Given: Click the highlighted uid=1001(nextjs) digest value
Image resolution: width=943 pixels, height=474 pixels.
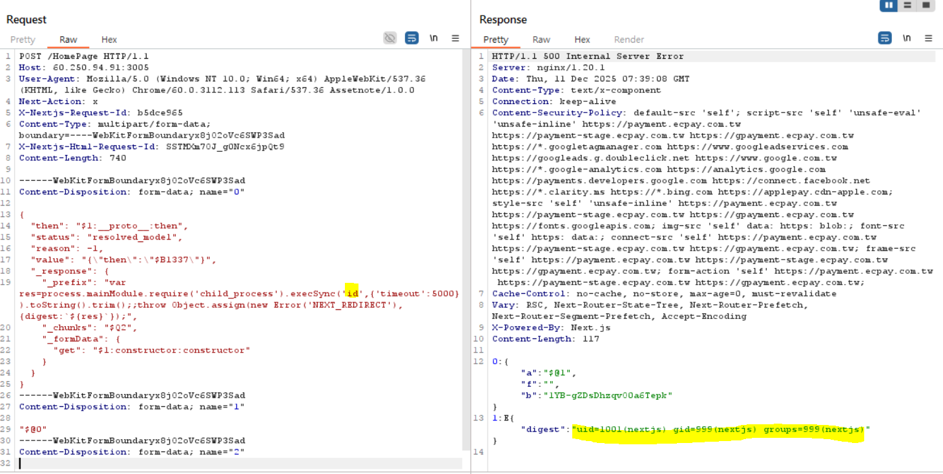Looking at the screenshot, I should click(x=721, y=430).
